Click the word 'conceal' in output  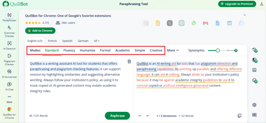pos(142,85)
